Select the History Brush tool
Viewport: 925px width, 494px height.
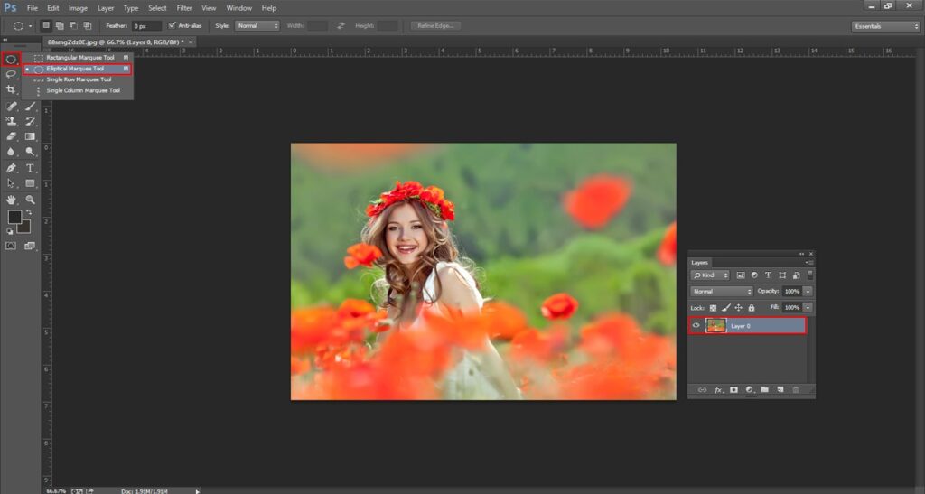coord(30,121)
